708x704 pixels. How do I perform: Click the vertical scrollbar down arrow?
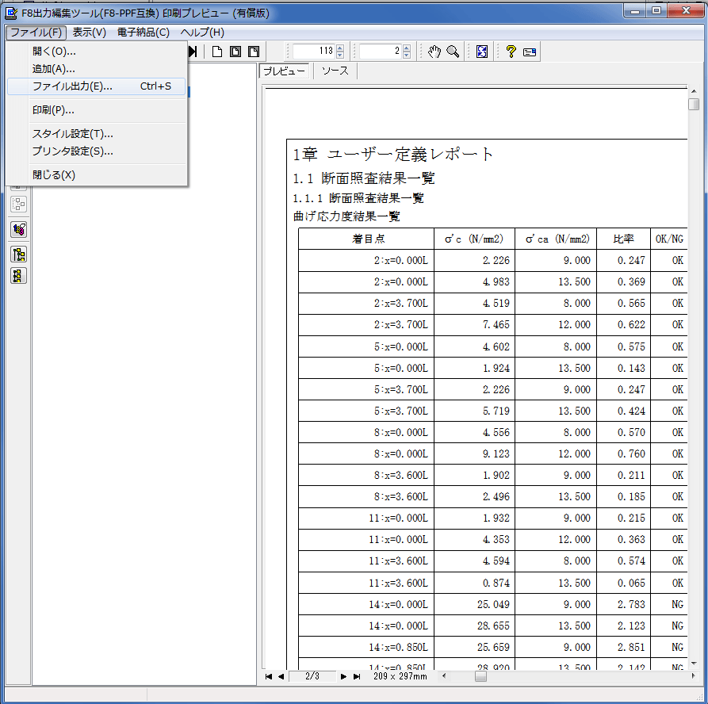coord(694,664)
